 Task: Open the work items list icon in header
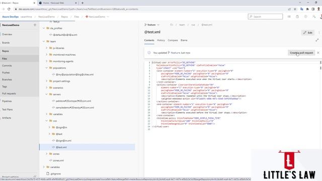(289, 17)
